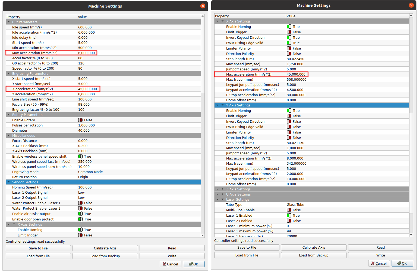Screen dimensions: 419x273
Task: Cancel the left Machine Settings dialog
Action: coord(170,264)
